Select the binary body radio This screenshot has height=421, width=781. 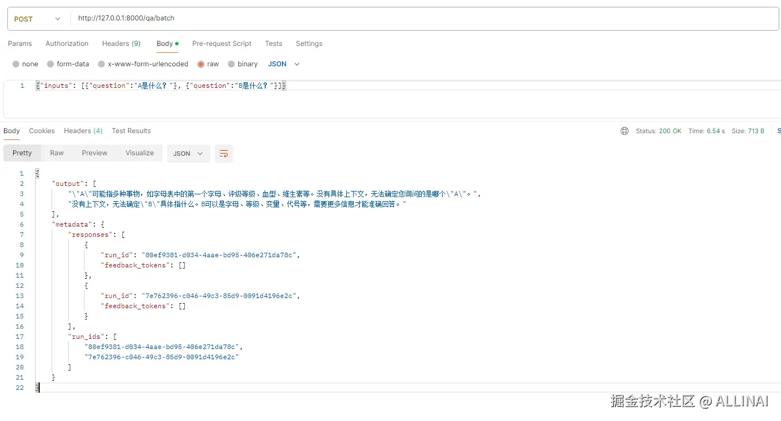[x=231, y=64]
